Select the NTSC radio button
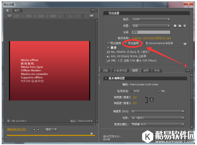 (x=132, y=91)
